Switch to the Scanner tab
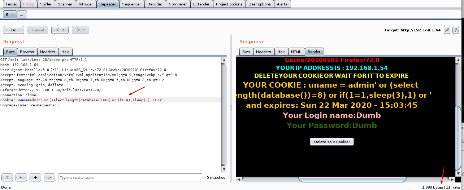 [x=65, y=4]
